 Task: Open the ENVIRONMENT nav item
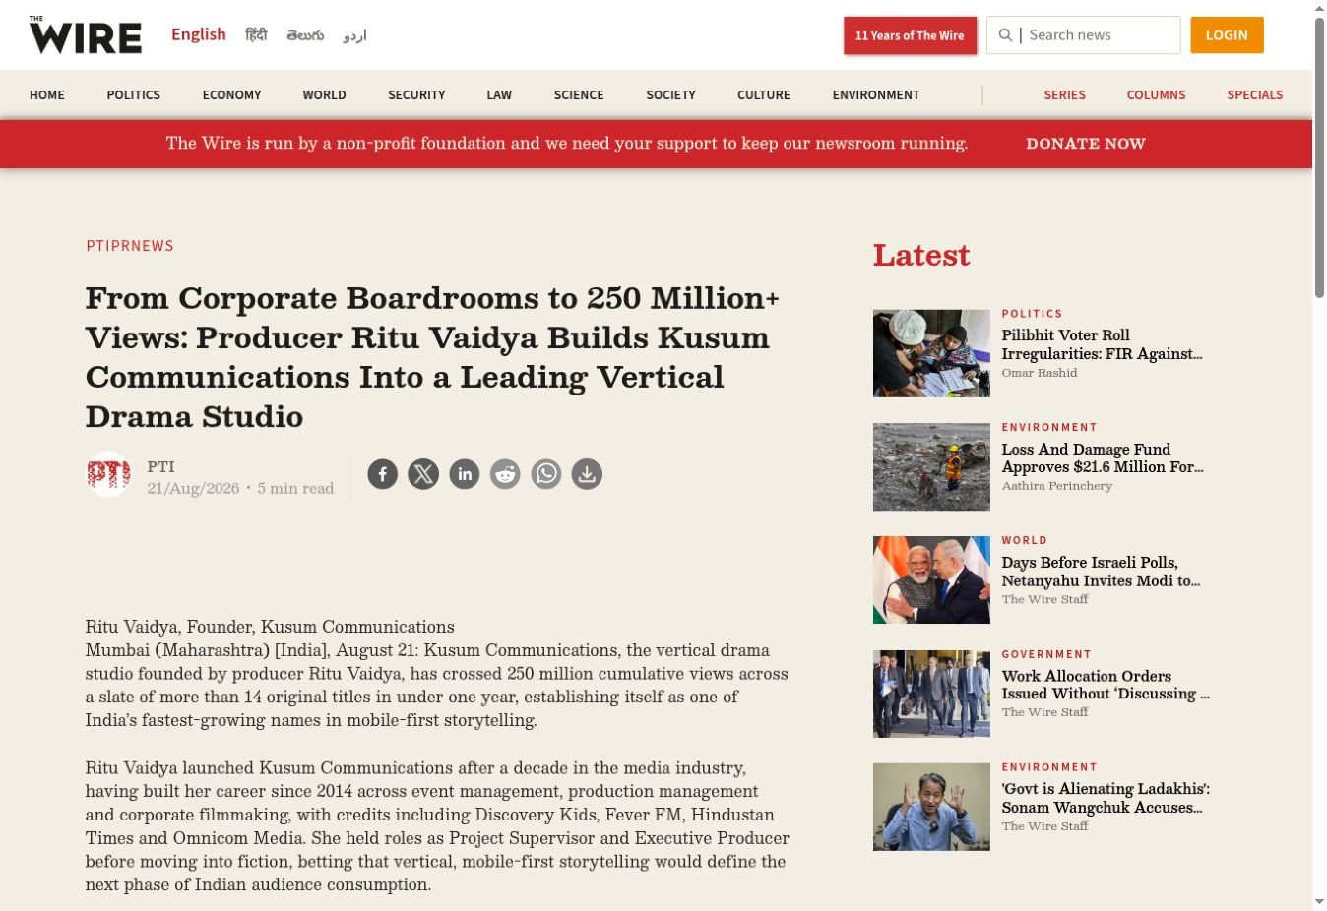[876, 95]
